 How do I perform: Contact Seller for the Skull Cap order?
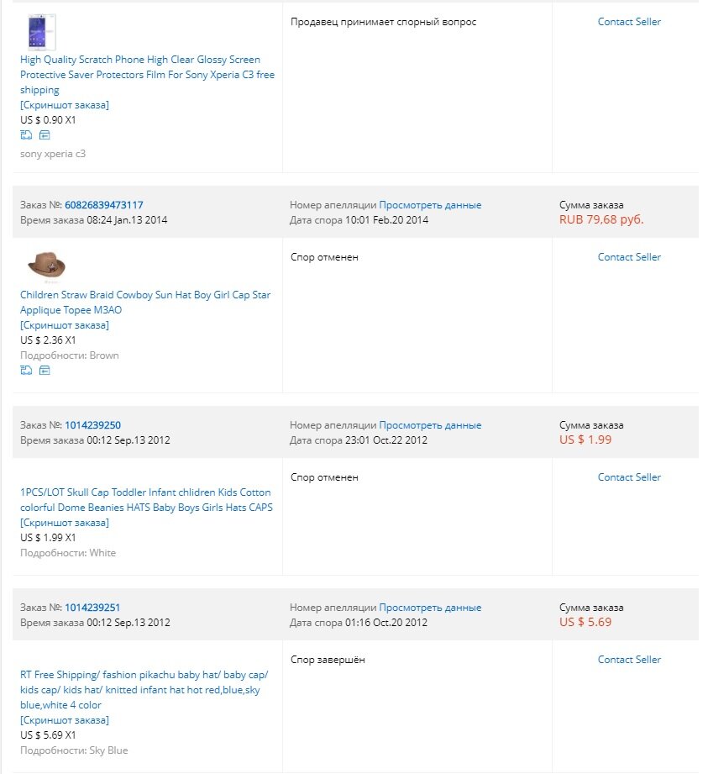point(629,477)
